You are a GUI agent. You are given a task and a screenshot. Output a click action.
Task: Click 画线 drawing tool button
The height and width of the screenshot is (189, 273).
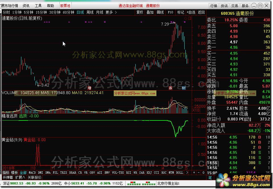click(160, 12)
